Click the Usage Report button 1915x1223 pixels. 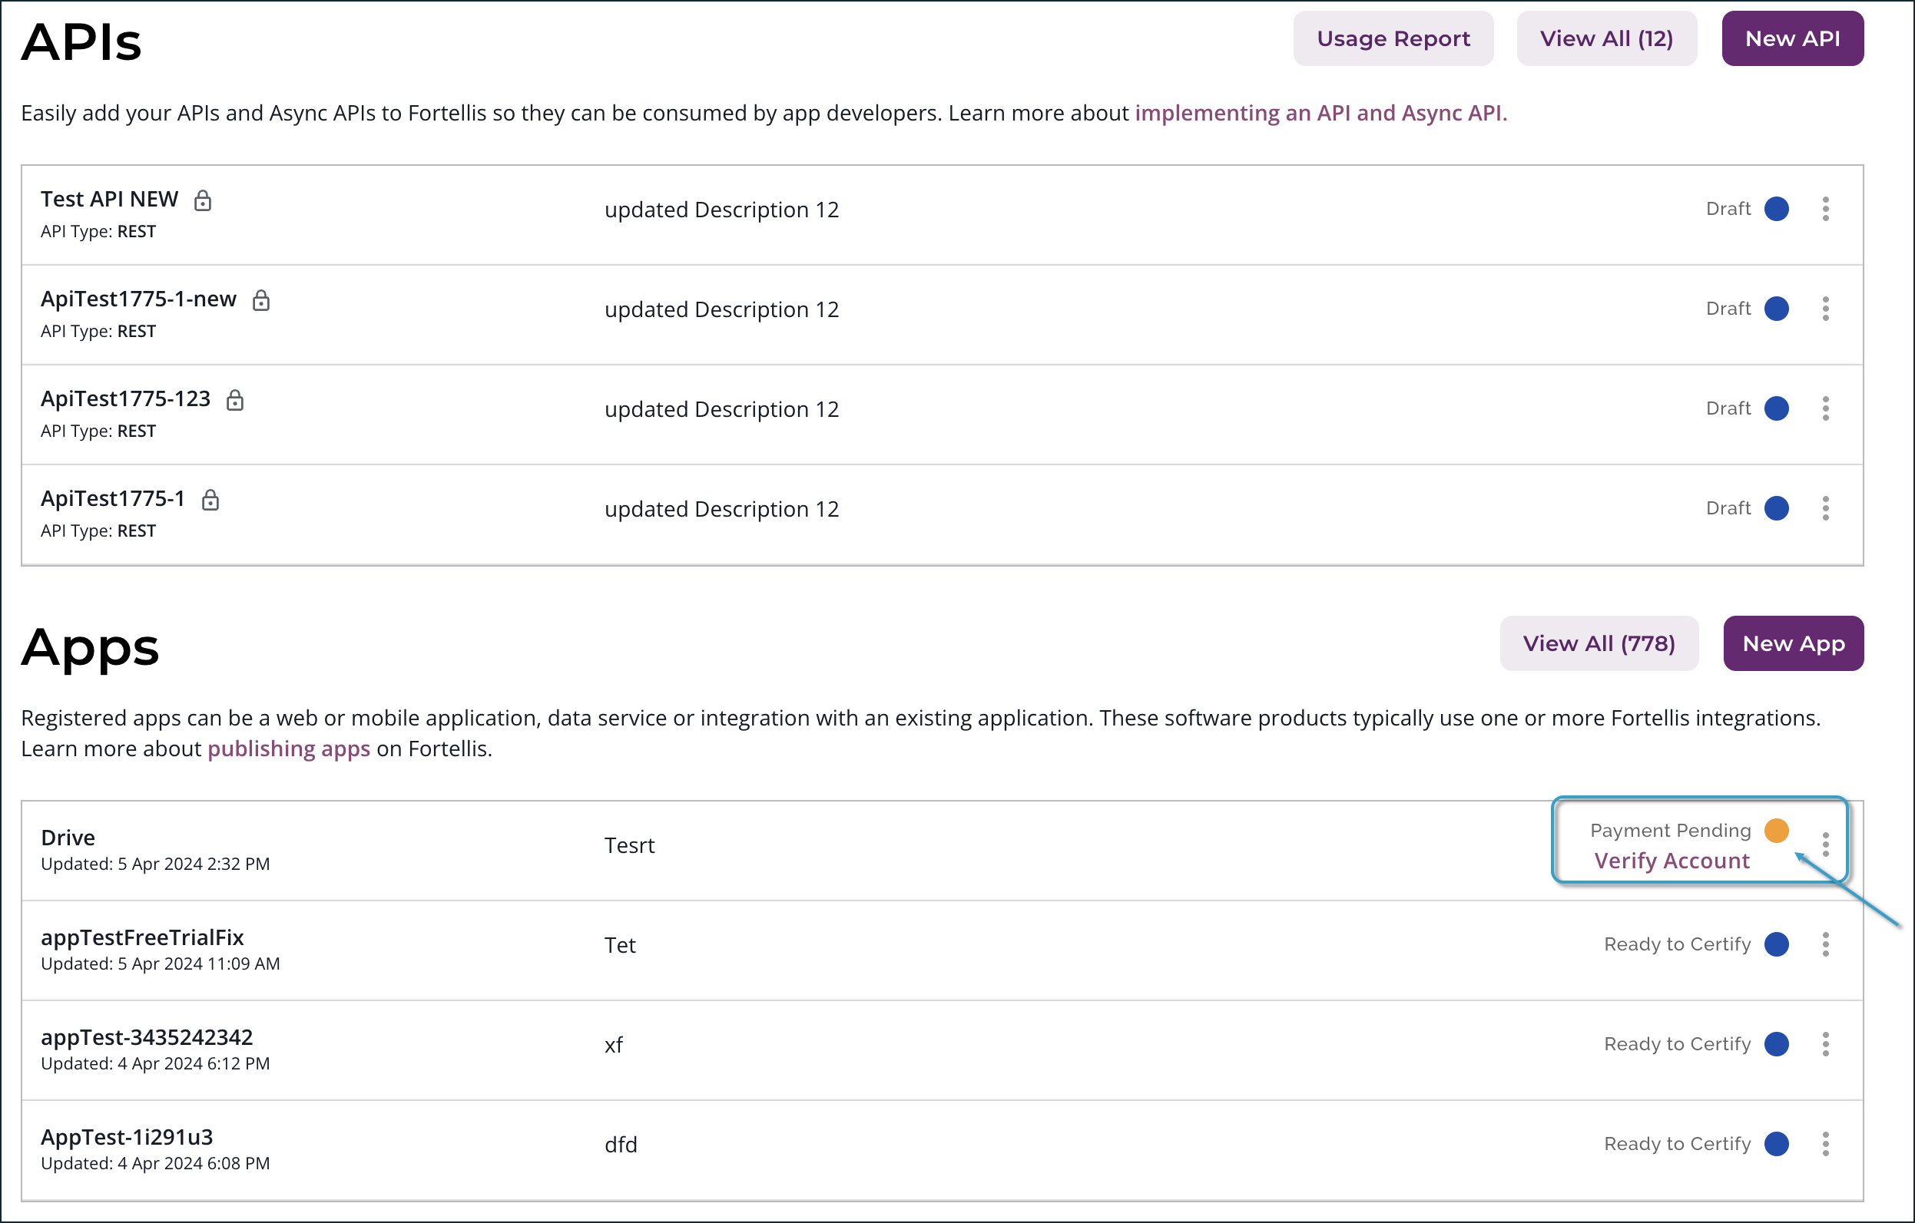(1393, 39)
